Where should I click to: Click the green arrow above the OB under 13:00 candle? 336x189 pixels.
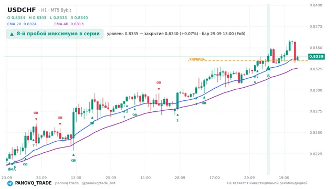pyautogui.click(x=73, y=155)
